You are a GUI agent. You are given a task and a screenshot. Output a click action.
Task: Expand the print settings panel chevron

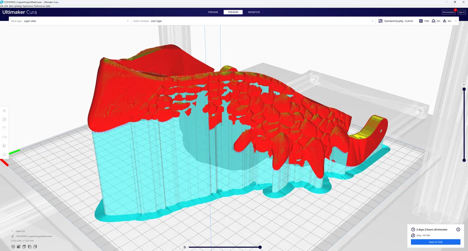pos(456,21)
